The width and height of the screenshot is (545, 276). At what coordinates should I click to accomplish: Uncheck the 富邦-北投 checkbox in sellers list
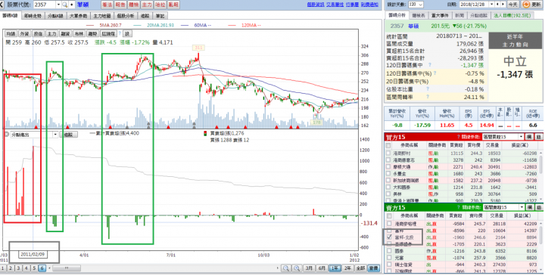click(x=389, y=237)
